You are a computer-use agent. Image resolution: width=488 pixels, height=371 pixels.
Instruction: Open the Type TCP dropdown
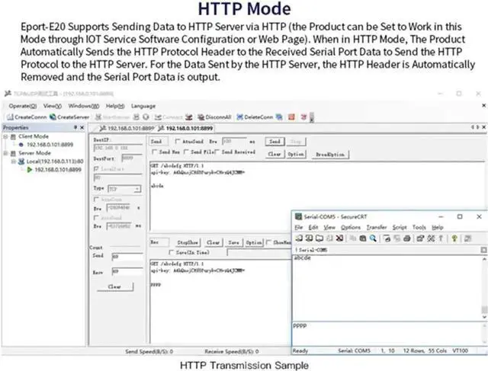coord(122,187)
